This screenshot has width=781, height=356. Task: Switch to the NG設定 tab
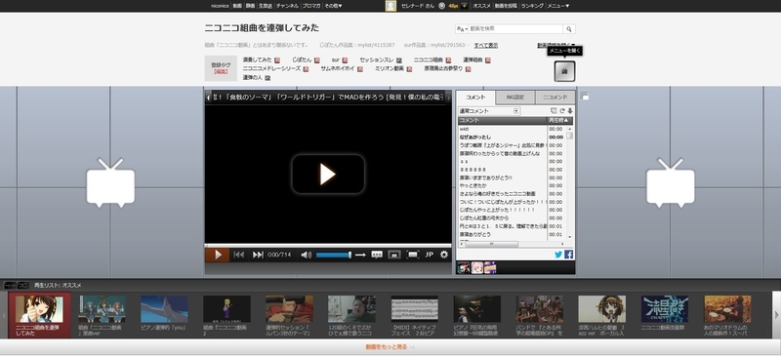[x=515, y=98]
